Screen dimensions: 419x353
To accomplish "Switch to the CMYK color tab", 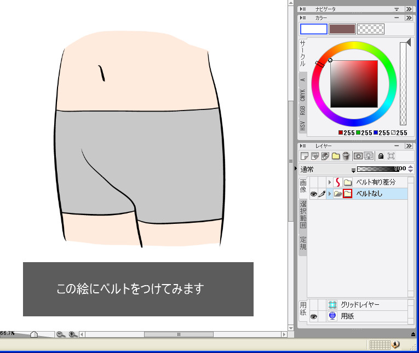I will (x=302, y=95).
